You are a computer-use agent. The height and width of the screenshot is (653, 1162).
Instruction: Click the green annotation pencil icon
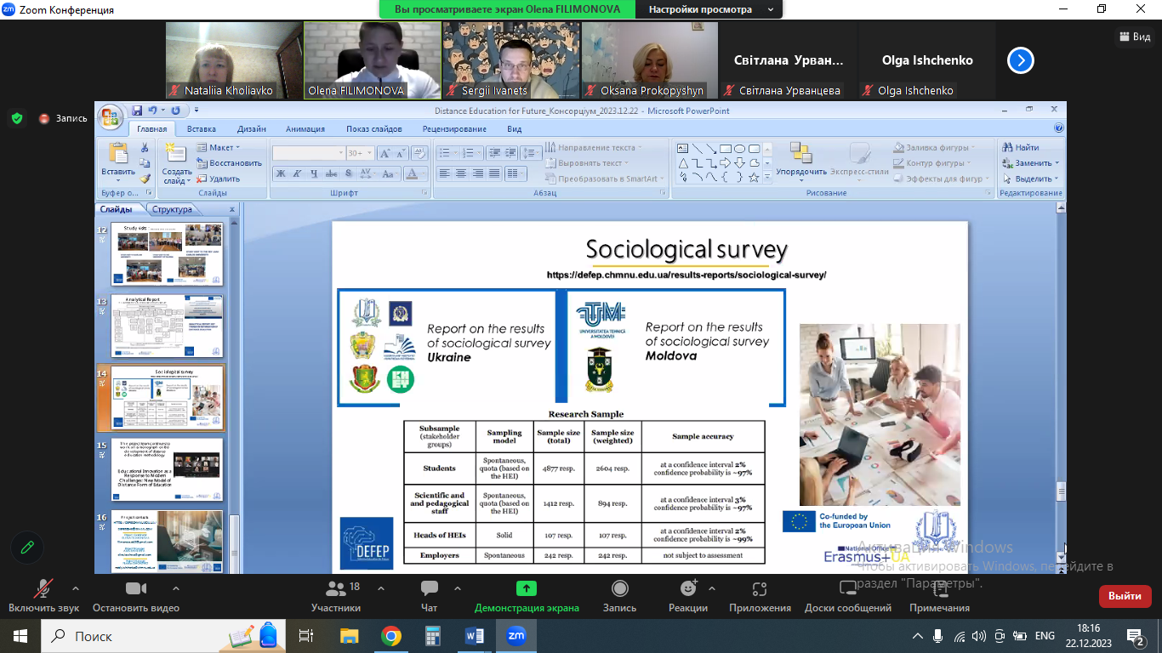[x=28, y=548]
